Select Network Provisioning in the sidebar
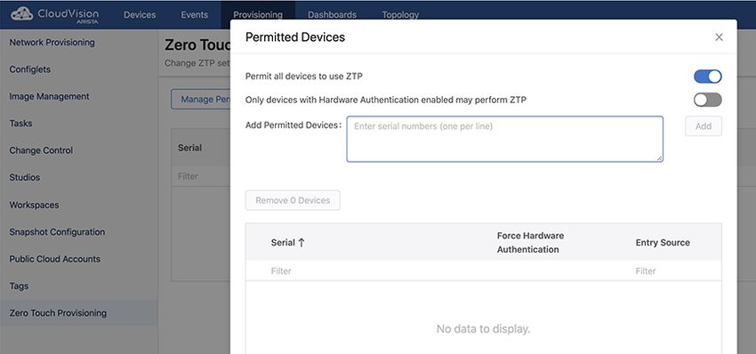This screenshot has width=756, height=354. [52, 43]
